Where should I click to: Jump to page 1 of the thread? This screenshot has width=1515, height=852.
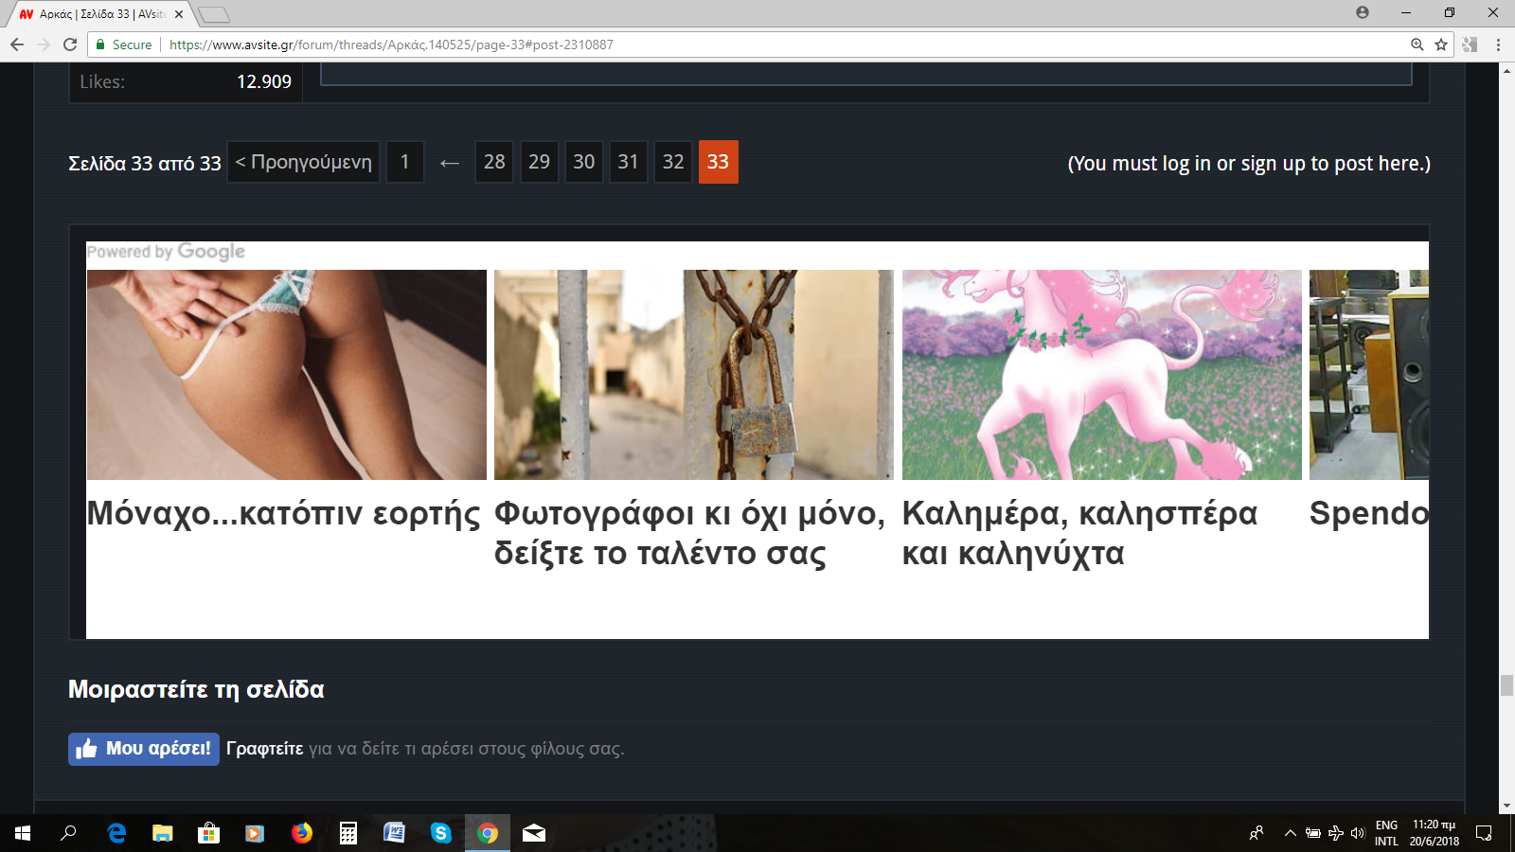(404, 162)
